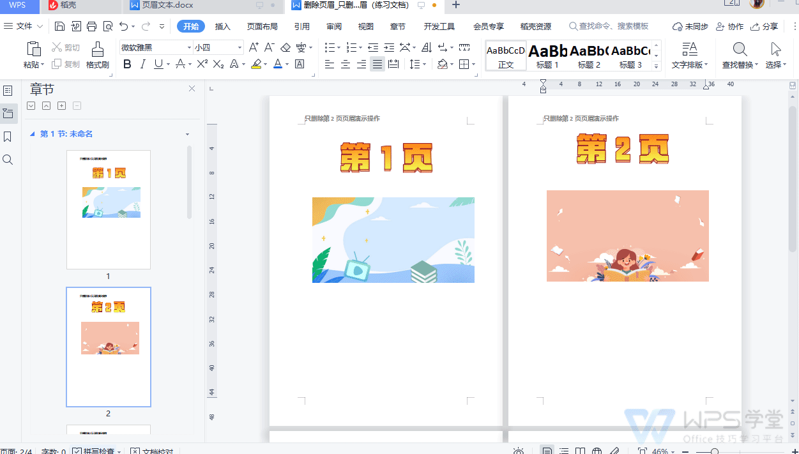Click the 分享 share button
This screenshot has height=454, width=799.
765,26
